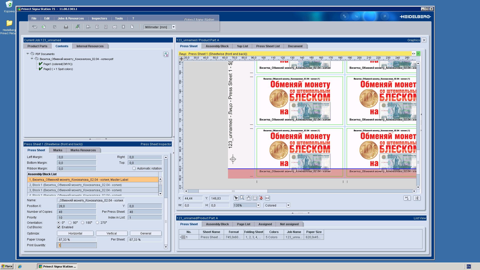Viewport: 480px width, 270px height.
Task: Click the Assembly Block List scrollbar down arrow
Action: (x=160, y=194)
